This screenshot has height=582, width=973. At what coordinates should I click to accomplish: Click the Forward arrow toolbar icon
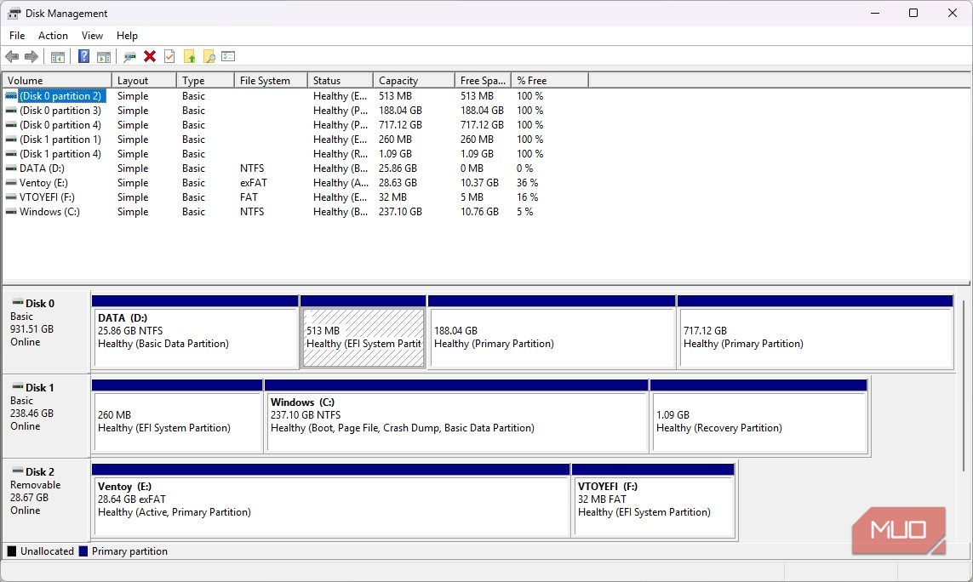(x=31, y=56)
